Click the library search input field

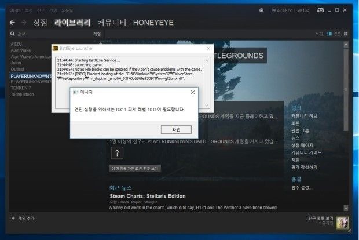click(54, 34)
